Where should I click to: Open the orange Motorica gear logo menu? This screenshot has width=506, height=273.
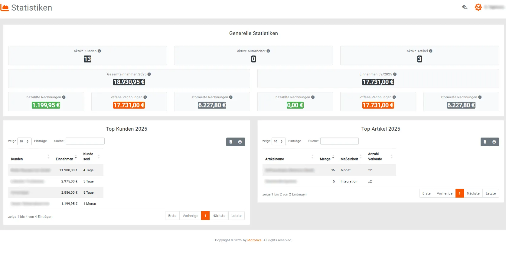[478, 7]
